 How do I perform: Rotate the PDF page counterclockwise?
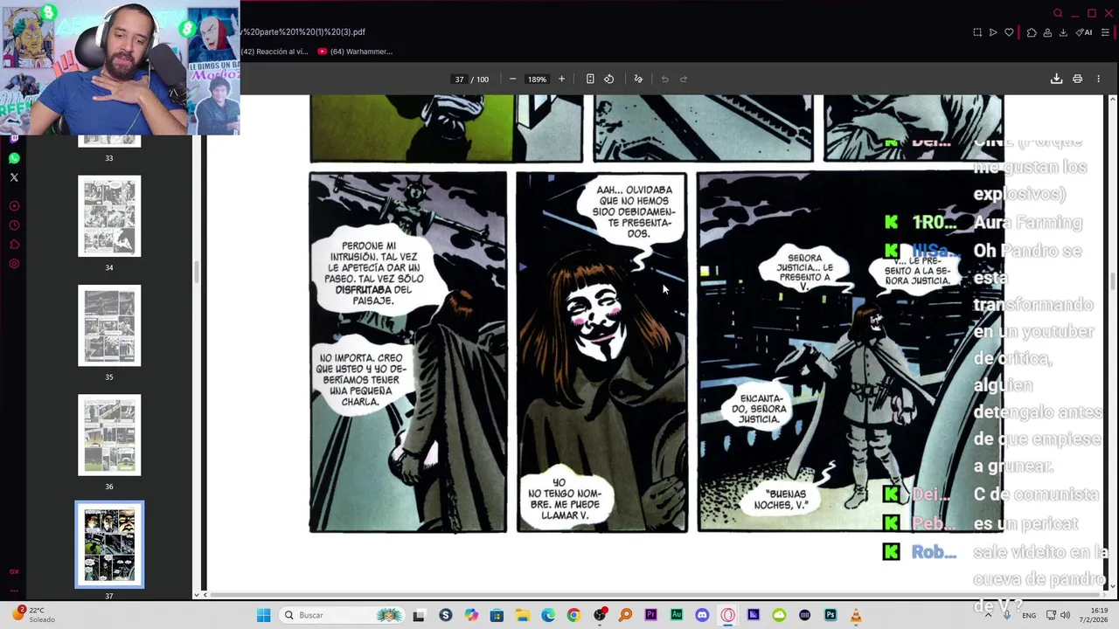coord(609,79)
